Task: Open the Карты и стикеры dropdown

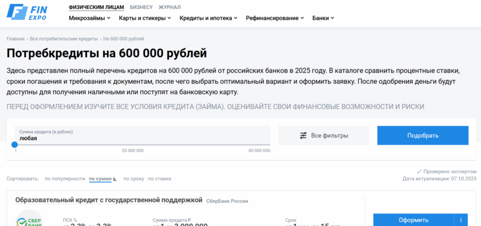Action: point(145,18)
